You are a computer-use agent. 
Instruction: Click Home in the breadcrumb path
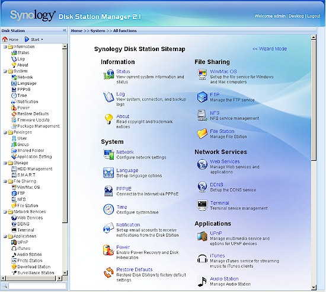(76, 31)
